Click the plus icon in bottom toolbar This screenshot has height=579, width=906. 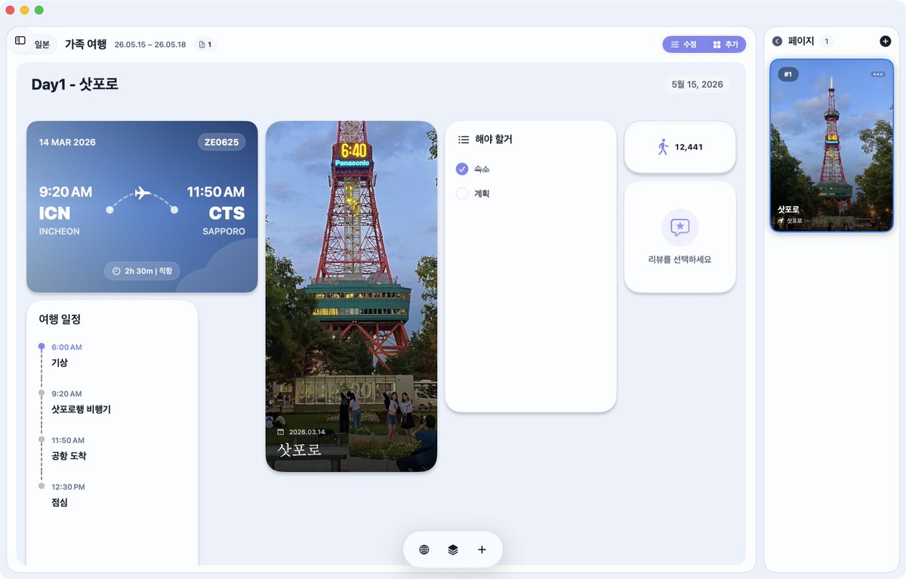(x=482, y=550)
